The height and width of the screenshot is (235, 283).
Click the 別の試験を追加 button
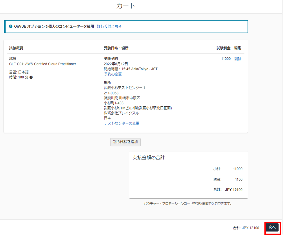tap(125, 142)
